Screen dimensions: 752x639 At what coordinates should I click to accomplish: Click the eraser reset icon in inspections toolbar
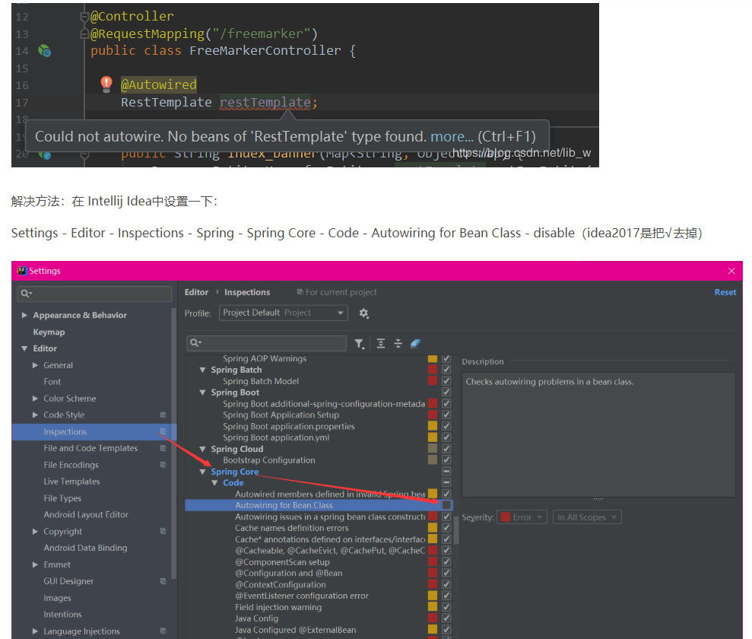pos(415,344)
